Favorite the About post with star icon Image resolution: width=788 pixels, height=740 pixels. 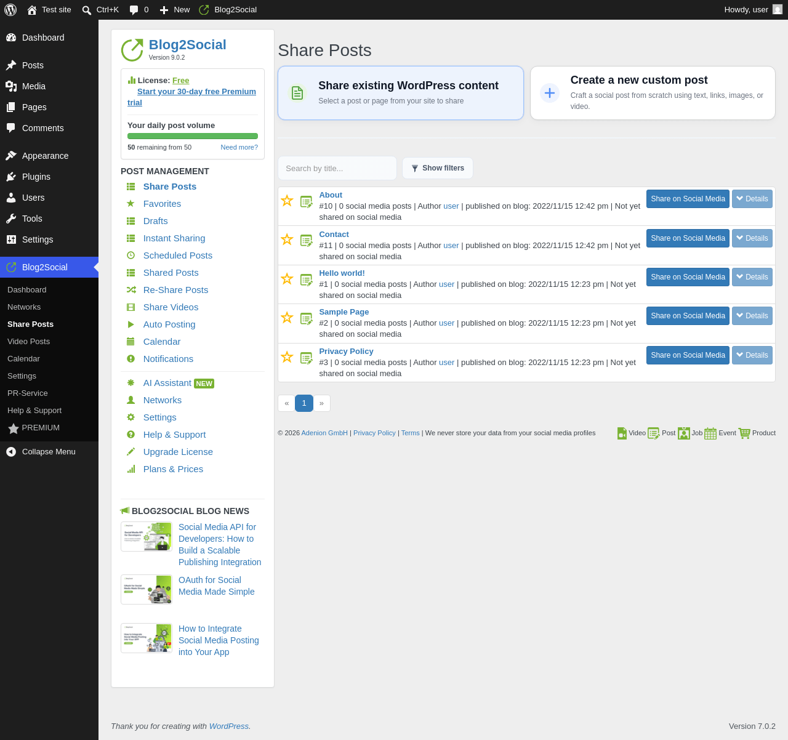(x=287, y=201)
